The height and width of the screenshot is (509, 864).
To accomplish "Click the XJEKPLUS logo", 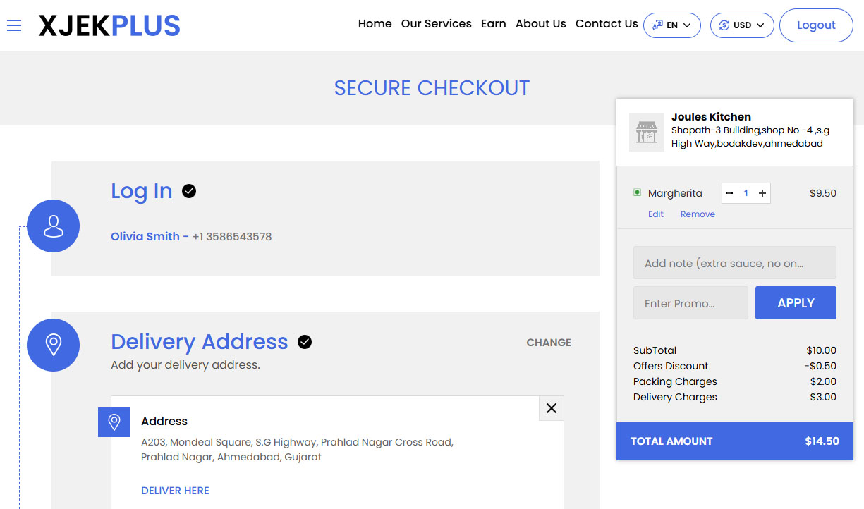I will click(x=109, y=25).
